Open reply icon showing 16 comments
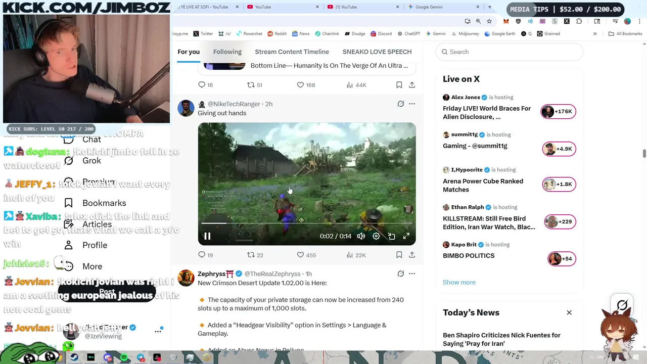647x364 pixels. [205, 84]
